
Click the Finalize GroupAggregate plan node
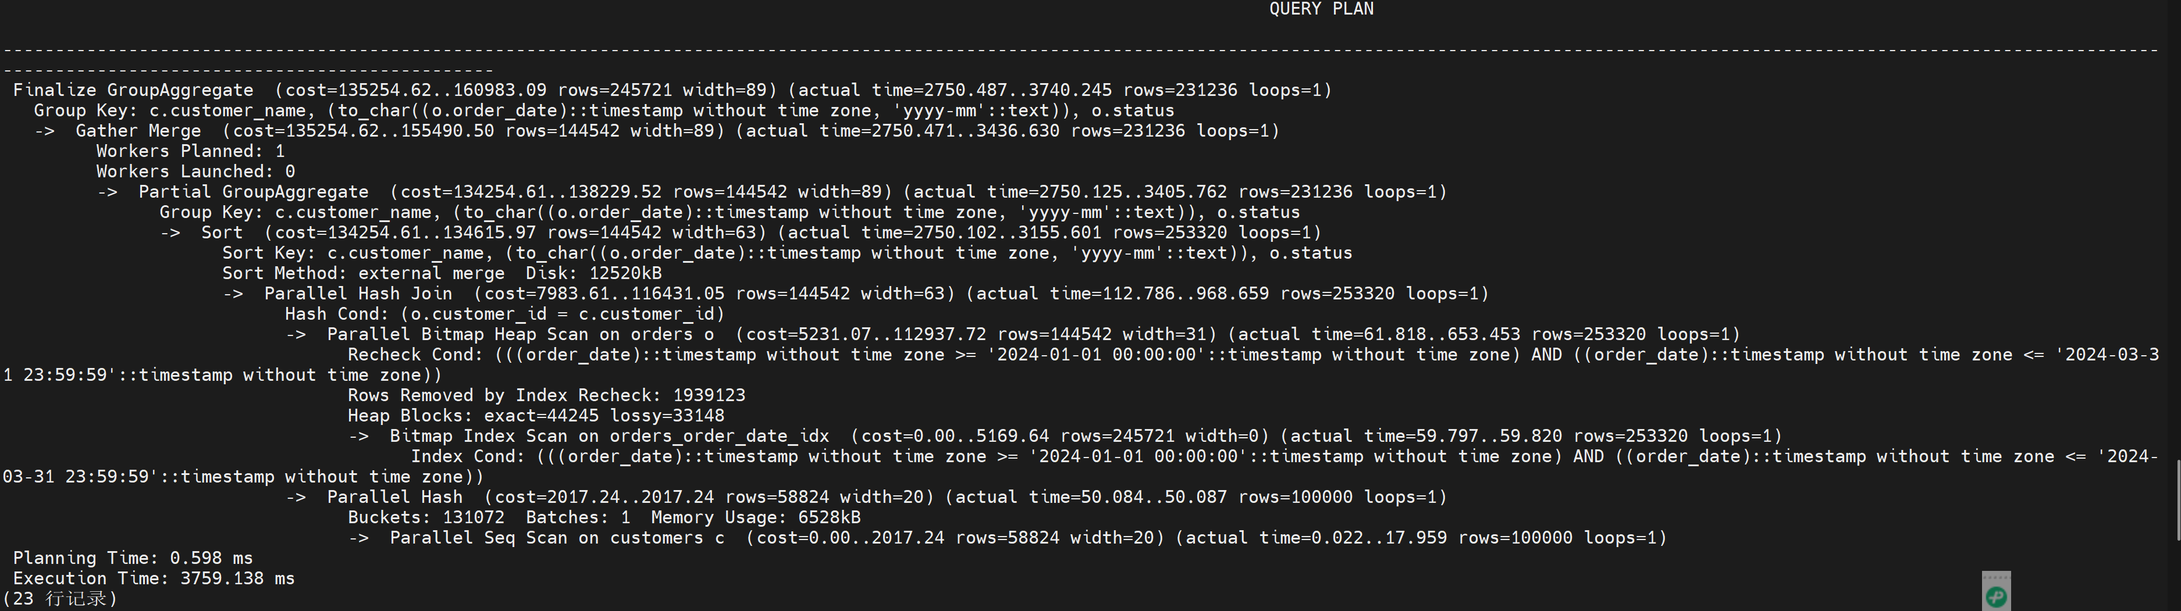pyautogui.click(x=133, y=91)
